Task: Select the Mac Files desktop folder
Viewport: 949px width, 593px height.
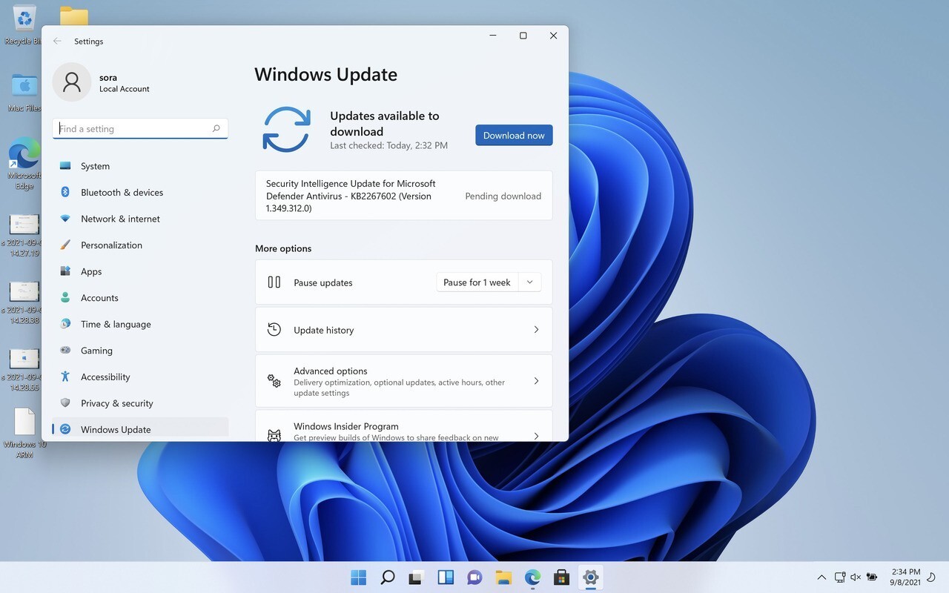Action: coord(24,92)
